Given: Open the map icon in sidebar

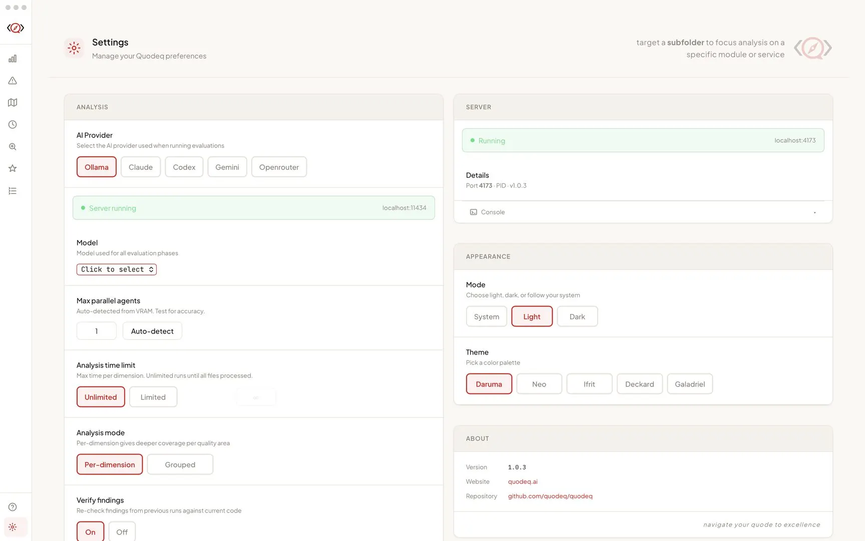Looking at the screenshot, I should click(x=13, y=102).
